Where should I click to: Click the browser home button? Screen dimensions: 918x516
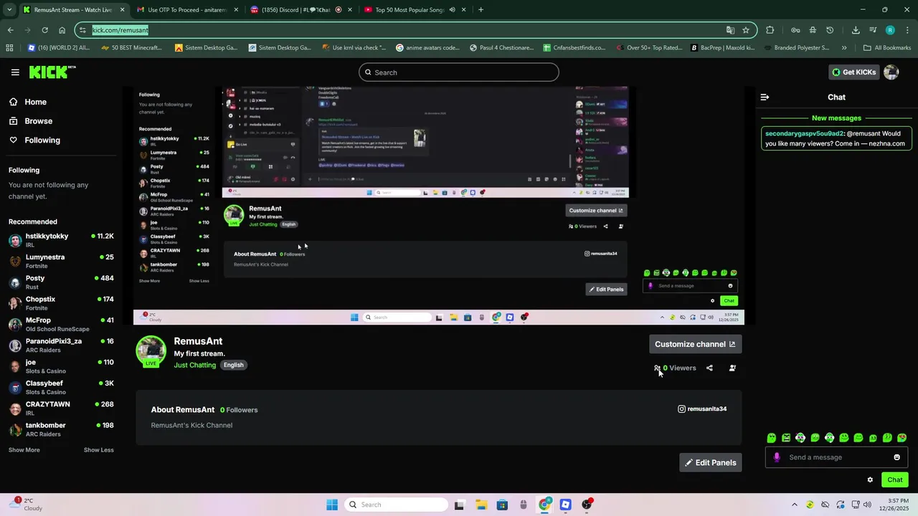click(x=62, y=30)
